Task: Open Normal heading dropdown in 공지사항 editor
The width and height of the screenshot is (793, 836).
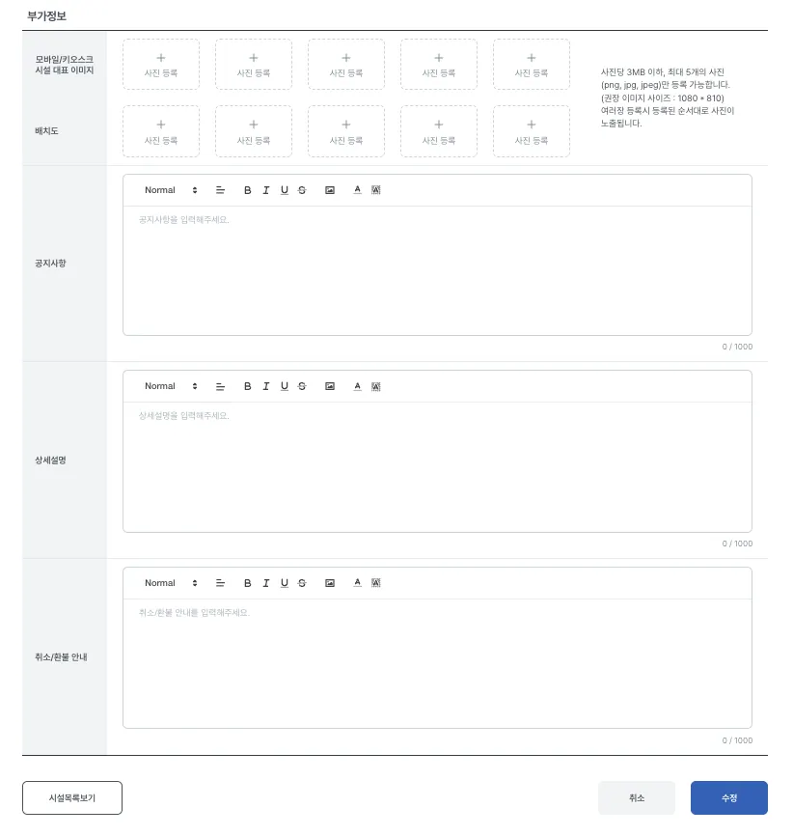Action: tap(171, 190)
